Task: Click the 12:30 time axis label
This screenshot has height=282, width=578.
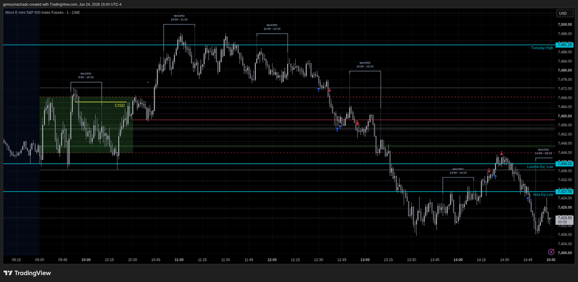Action: click(318, 260)
